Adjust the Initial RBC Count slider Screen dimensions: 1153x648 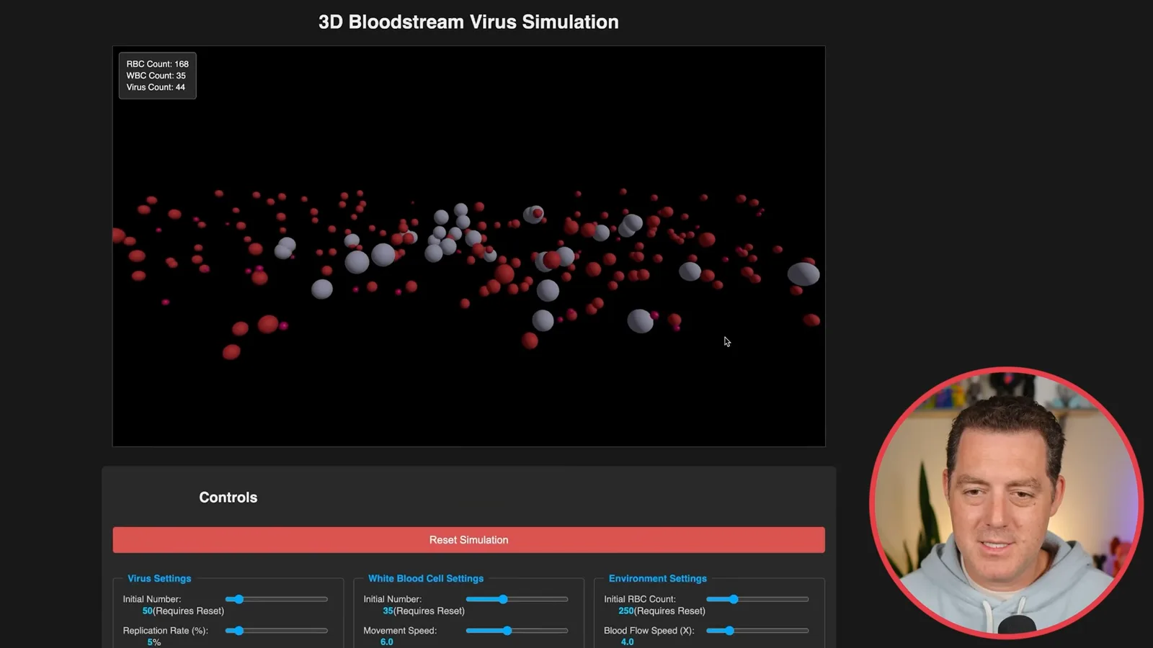757,599
